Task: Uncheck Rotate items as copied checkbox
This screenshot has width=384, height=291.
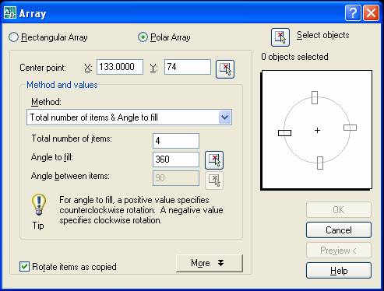Action: [x=24, y=267]
